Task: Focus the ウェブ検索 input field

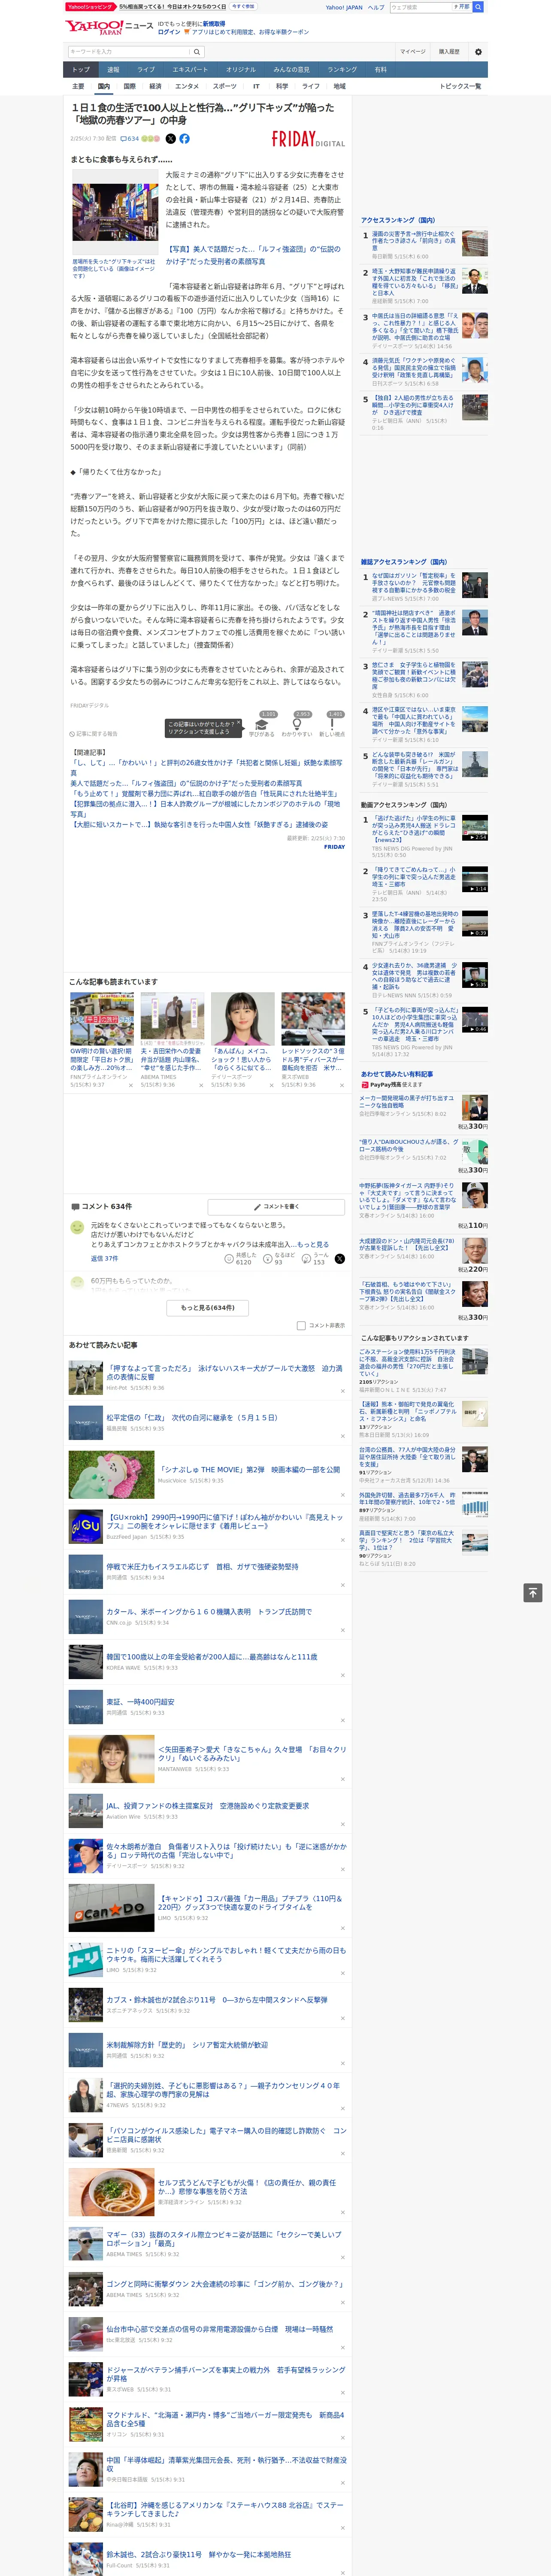Action: 420,7
